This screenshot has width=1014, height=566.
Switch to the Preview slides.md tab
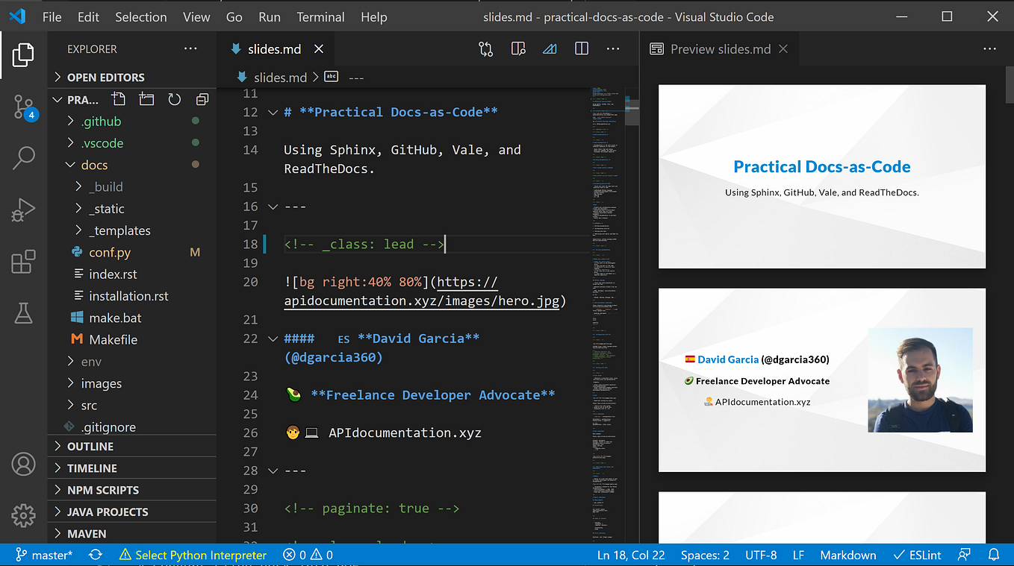[719, 48]
